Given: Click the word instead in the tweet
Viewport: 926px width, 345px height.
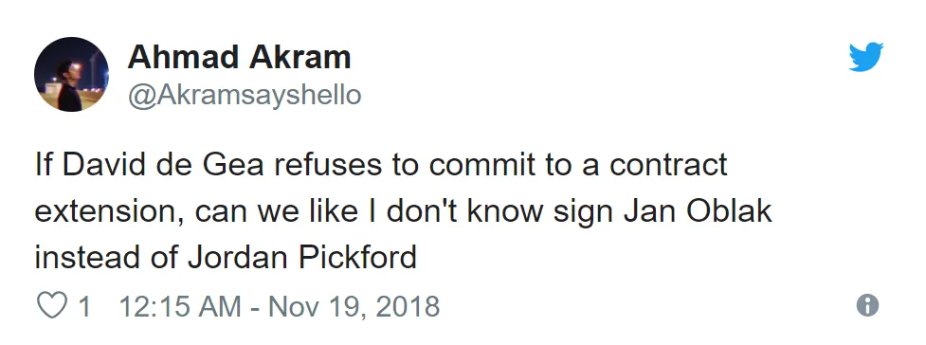Looking at the screenshot, I should point(88,258).
